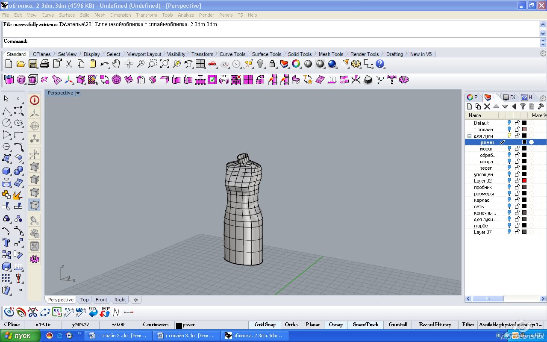Open the toolbar options gear at right
547x342 pixels.
543,54
